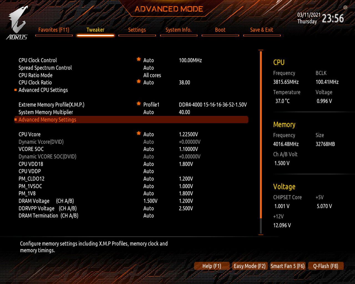
Task: Open CPU Vcore Auto value
Action: tap(149, 134)
